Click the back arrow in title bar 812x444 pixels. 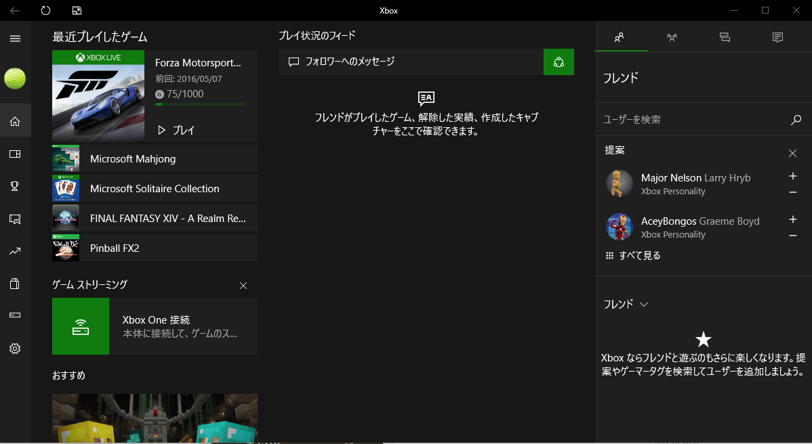(x=14, y=10)
